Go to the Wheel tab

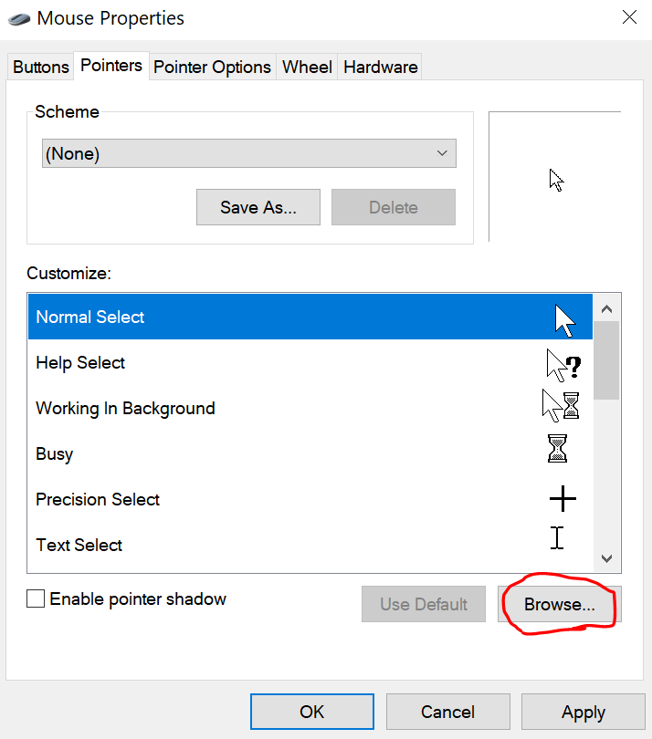[307, 68]
